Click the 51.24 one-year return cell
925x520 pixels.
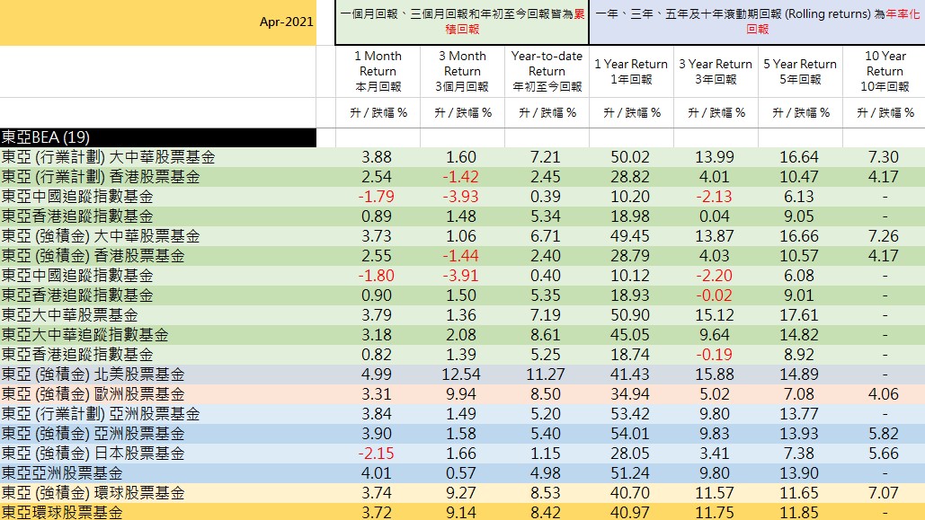[x=630, y=473]
